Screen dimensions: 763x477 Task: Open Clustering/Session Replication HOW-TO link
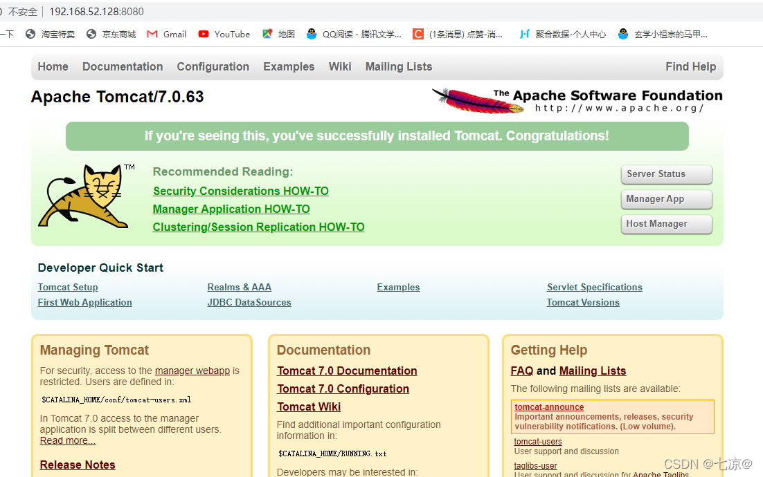click(x=258, y=227)
